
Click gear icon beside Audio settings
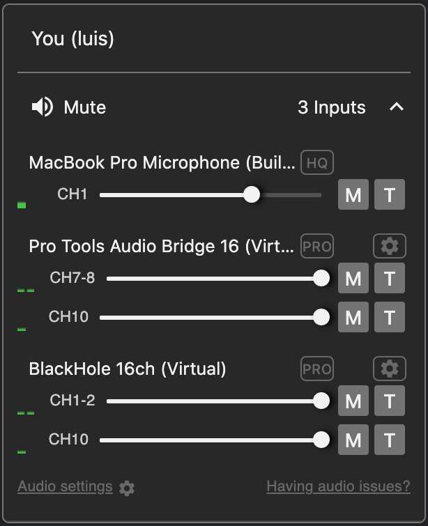pyautogui.click(x=127, y=488)
